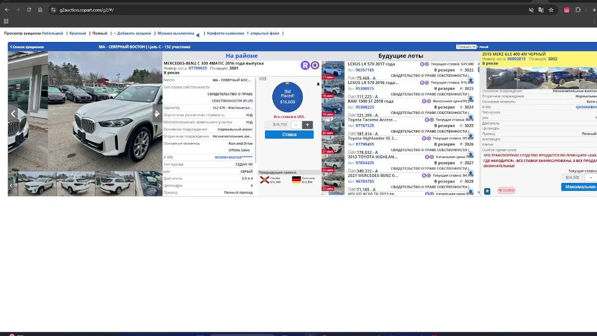
Task: Click the muted-tab speaker icon in the address bar
Action: click(x=531, y=10)
